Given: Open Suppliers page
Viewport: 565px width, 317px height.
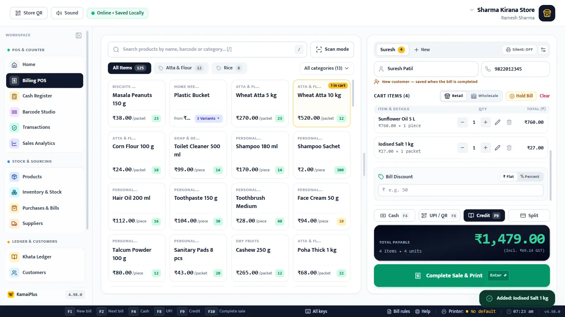Looking at the screenshot, I should pyautogui.click(x=45, y=223).
